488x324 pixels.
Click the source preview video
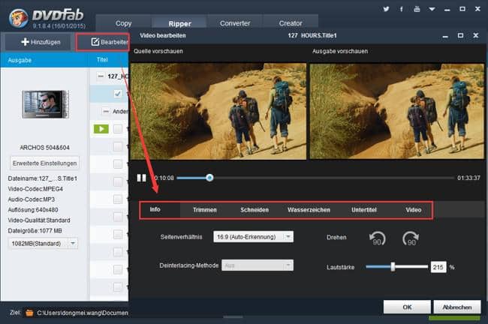point(218,111)
